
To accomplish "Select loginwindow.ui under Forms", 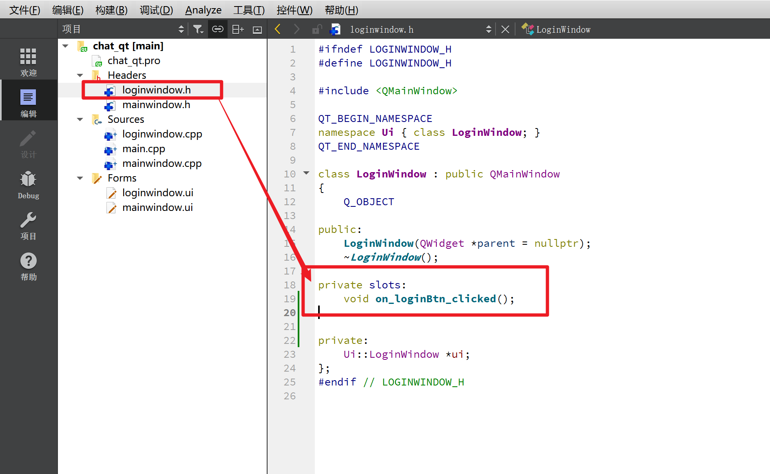I will tap(157, 193).
